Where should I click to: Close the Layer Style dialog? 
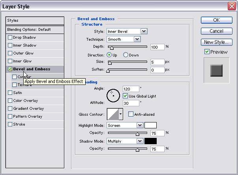coord(232,6)
